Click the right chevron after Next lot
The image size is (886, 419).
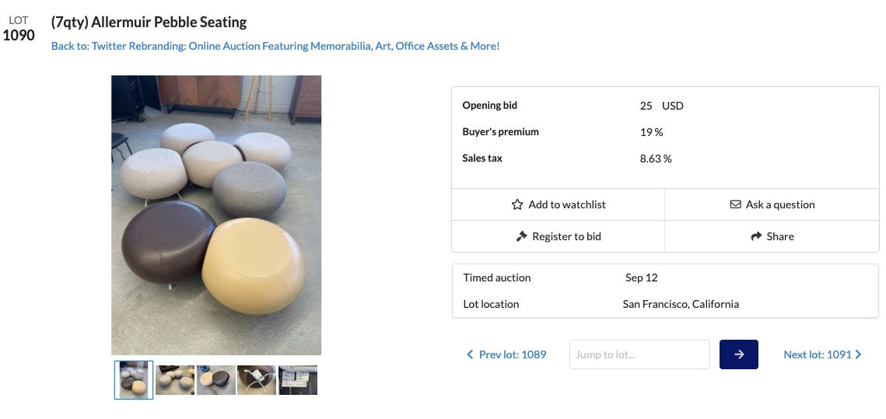(x=859, y=354)
